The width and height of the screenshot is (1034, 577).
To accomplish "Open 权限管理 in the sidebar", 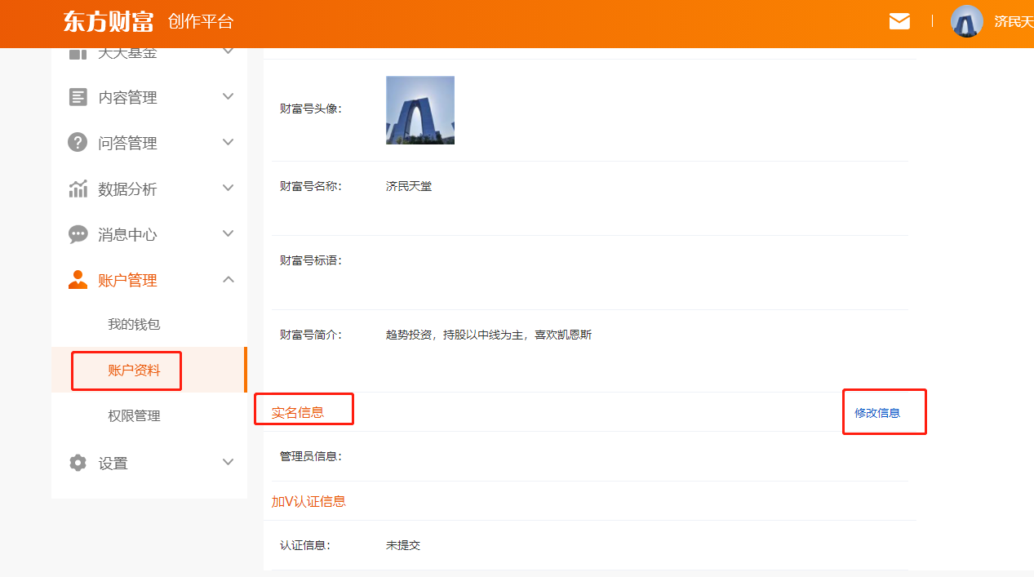I will pyautogui.click(x=134, y=416).
